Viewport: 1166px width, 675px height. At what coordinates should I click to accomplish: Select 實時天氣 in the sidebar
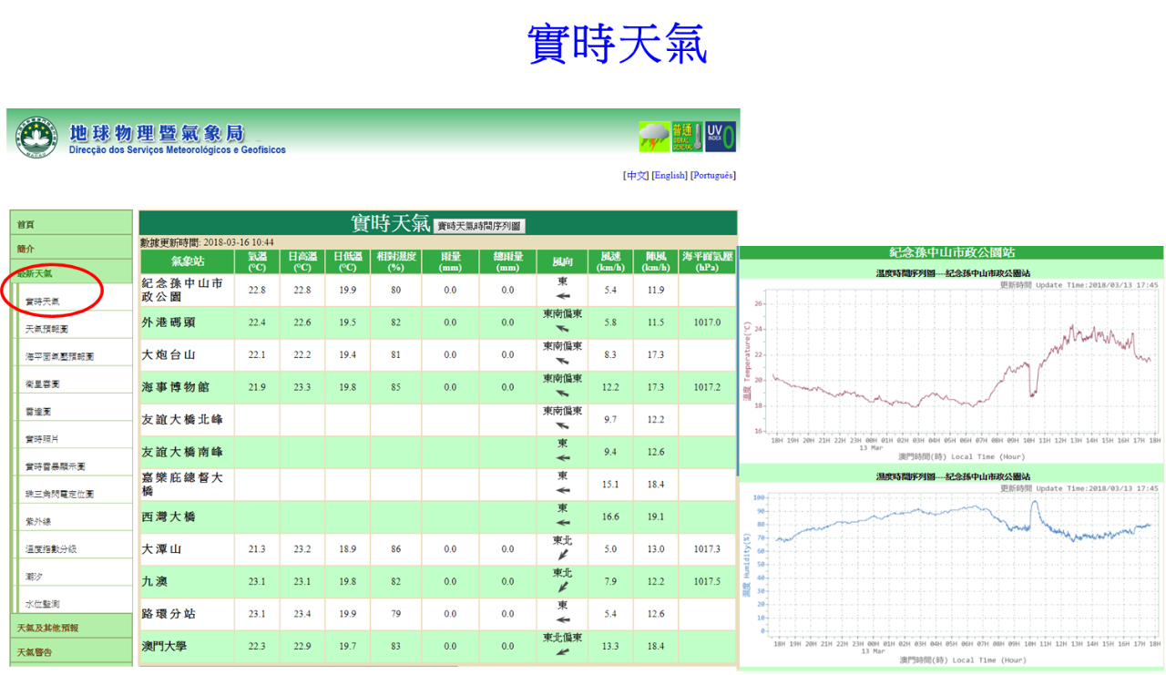click(43, 302)
